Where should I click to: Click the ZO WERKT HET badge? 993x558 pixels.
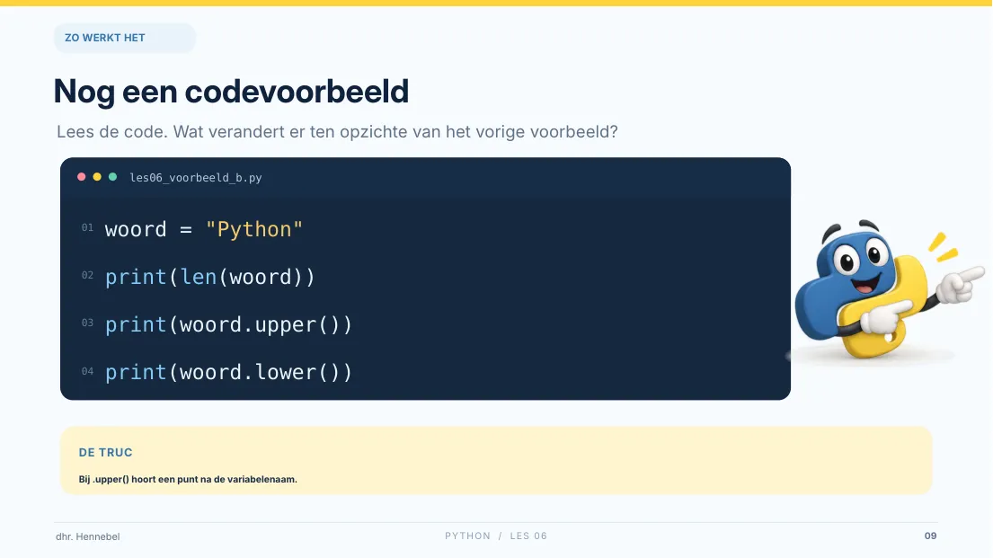[125, 38]
